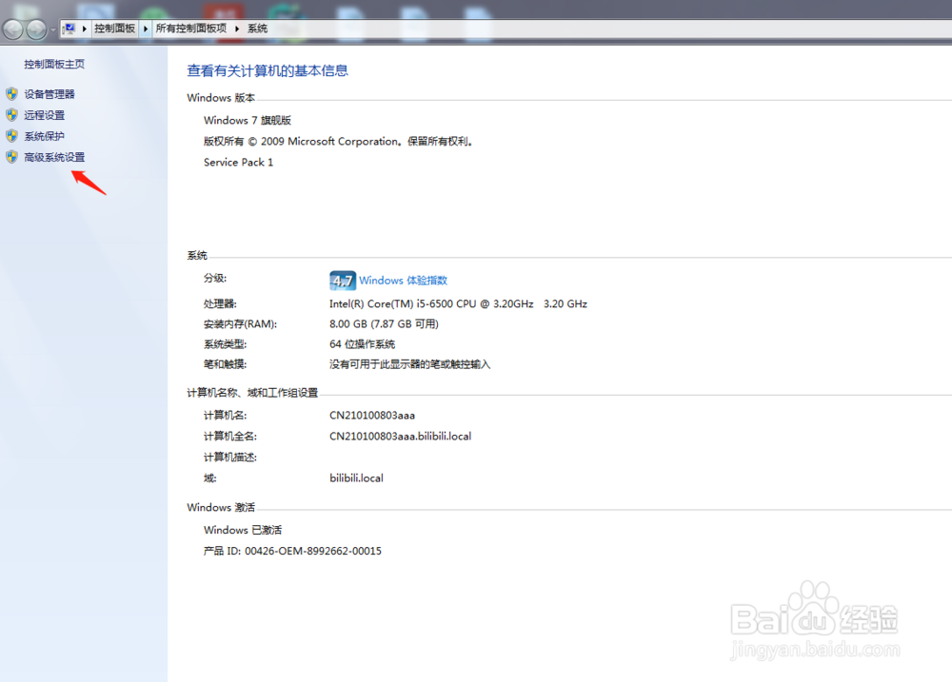The height and width of the screenshot is (682, 952).
Task: Click the Microsoft Corporation copyright line
Action: tap(338, 142)
